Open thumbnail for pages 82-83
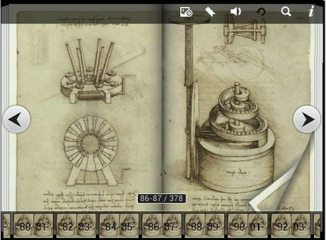Image resolution: width=326 pixels, height=240 pixels. (x=76, y=226)
